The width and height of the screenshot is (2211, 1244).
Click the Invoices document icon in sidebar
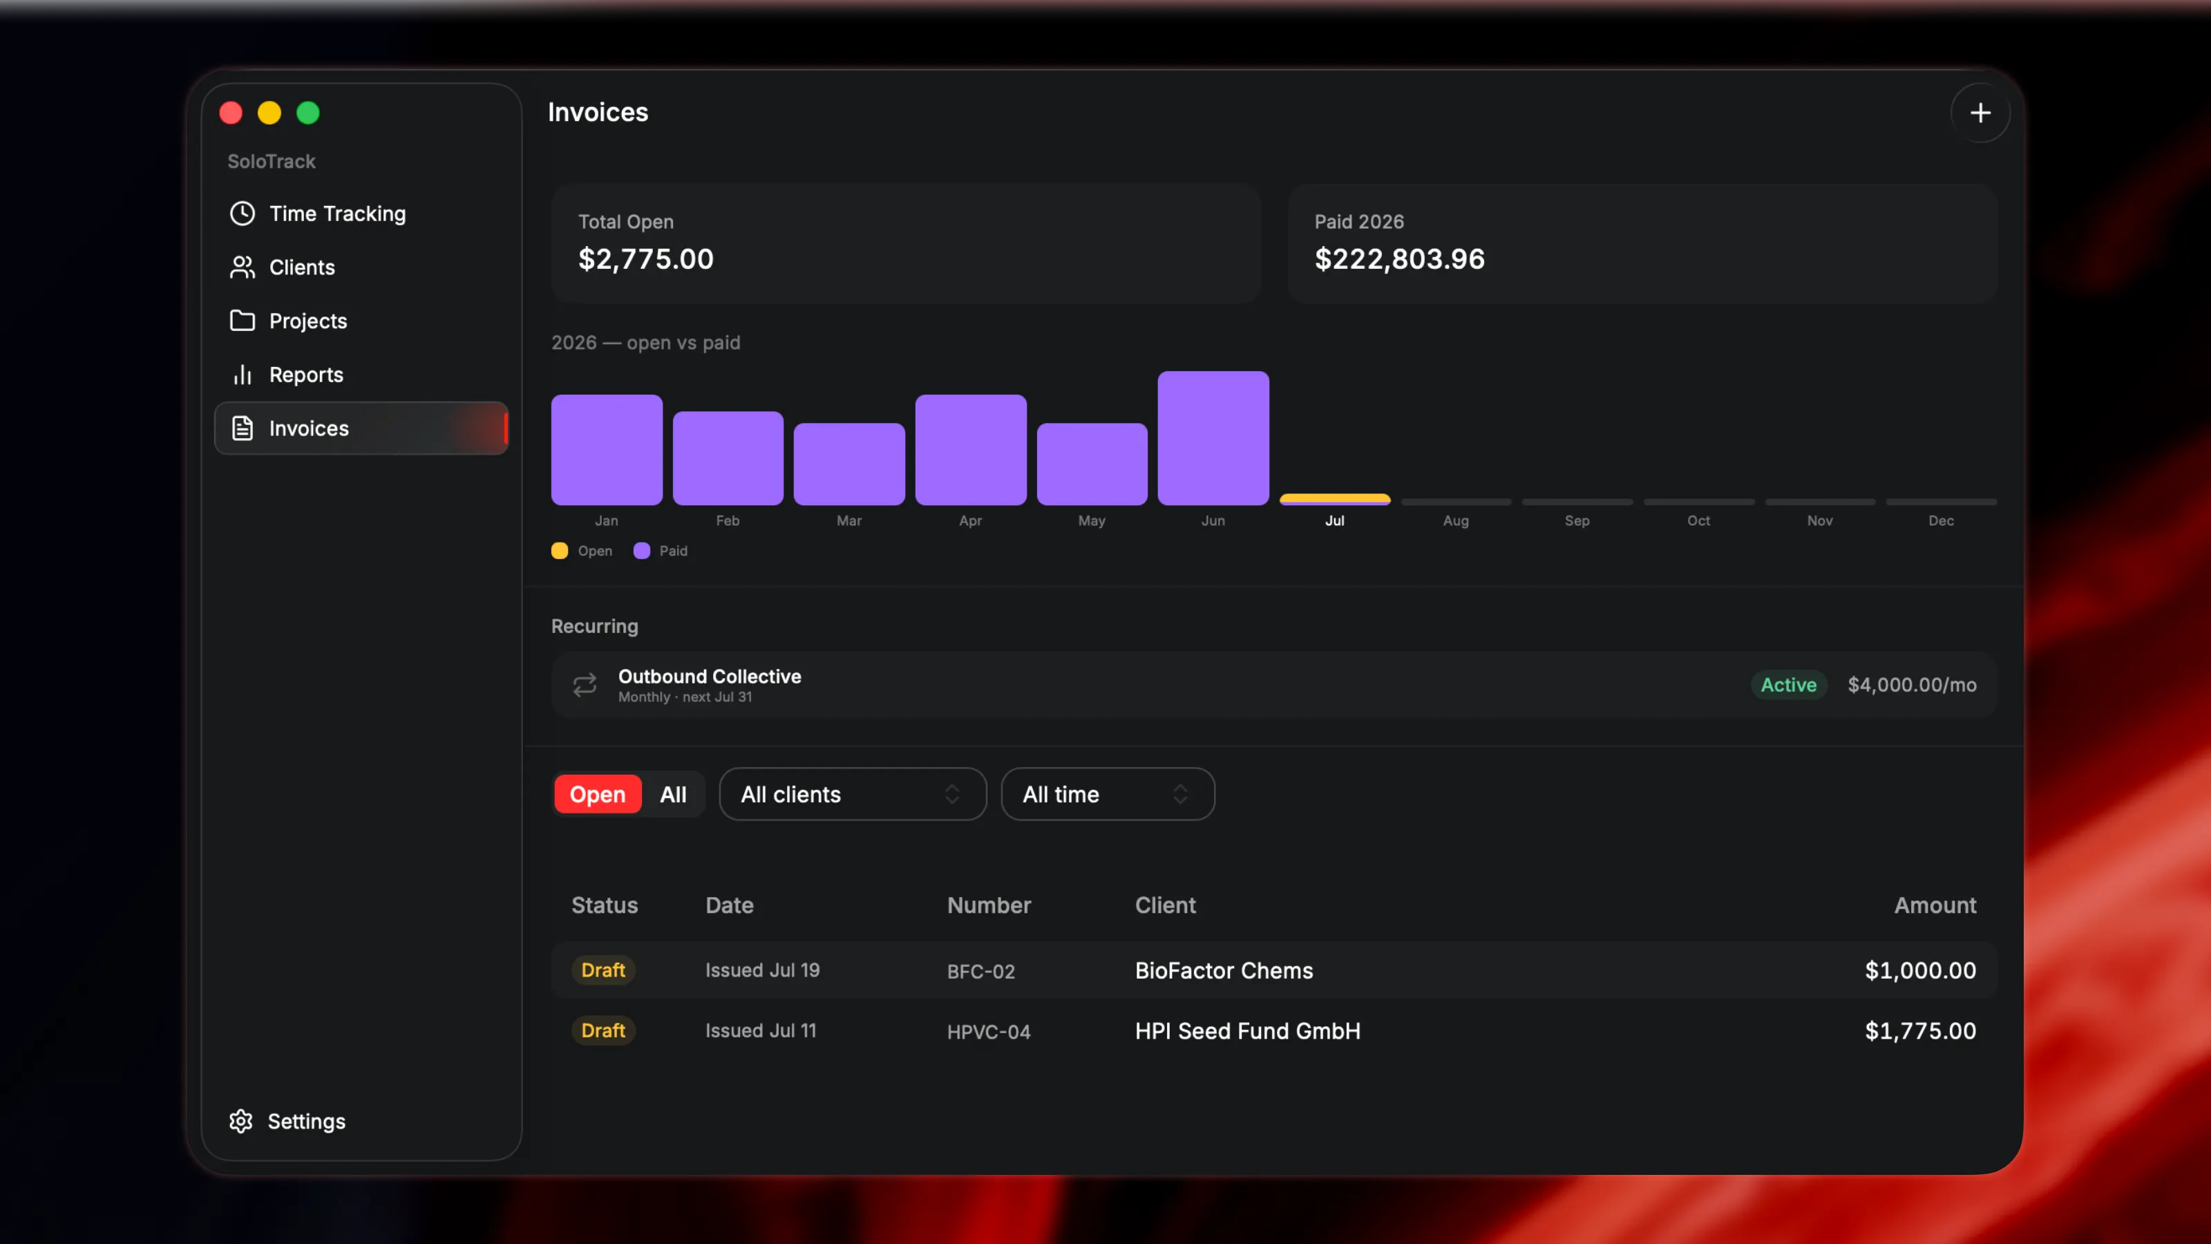242,428
